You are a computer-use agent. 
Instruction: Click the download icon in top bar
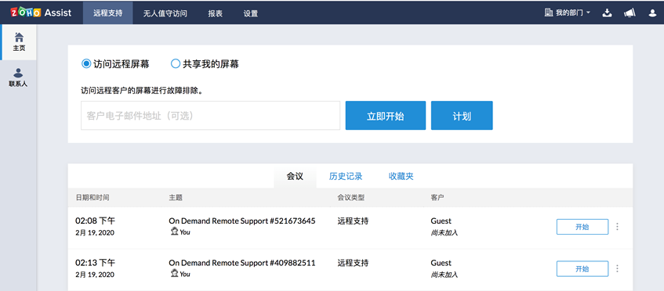point(608,13)
